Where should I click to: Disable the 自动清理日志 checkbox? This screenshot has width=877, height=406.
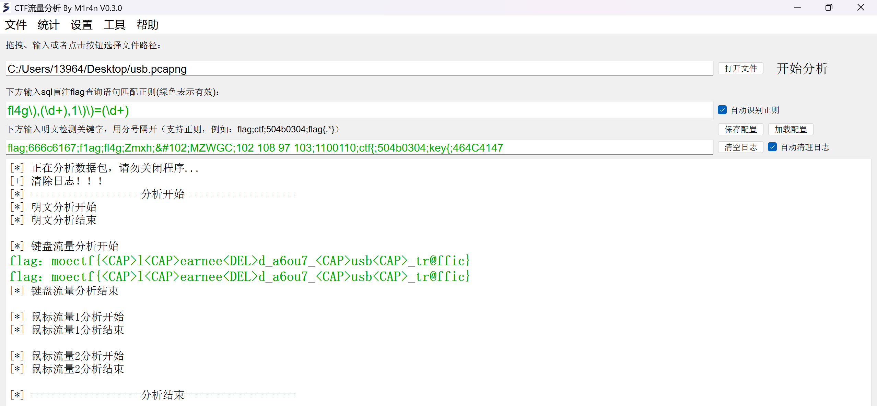(772, 147)
